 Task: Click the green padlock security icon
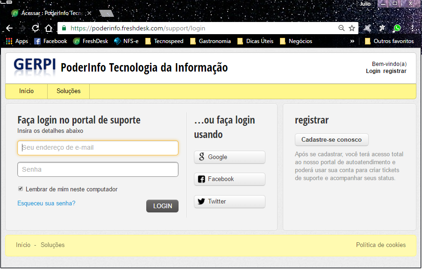point(64,28)
